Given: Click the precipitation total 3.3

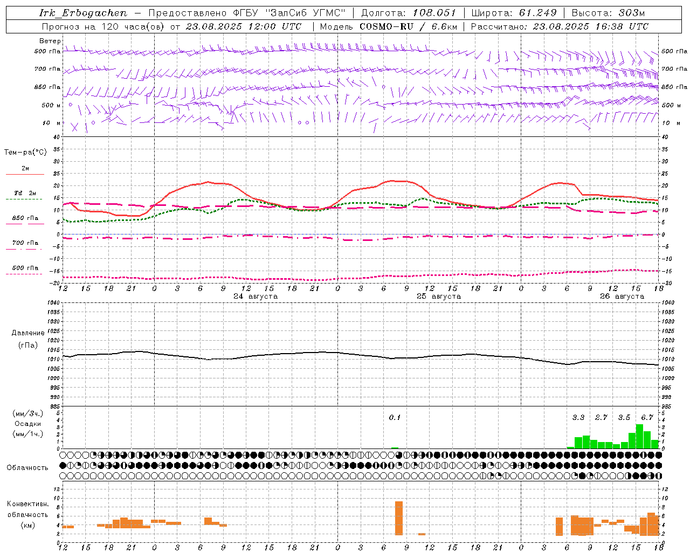Looking at the screenshot, I should [x=578, y=418].
